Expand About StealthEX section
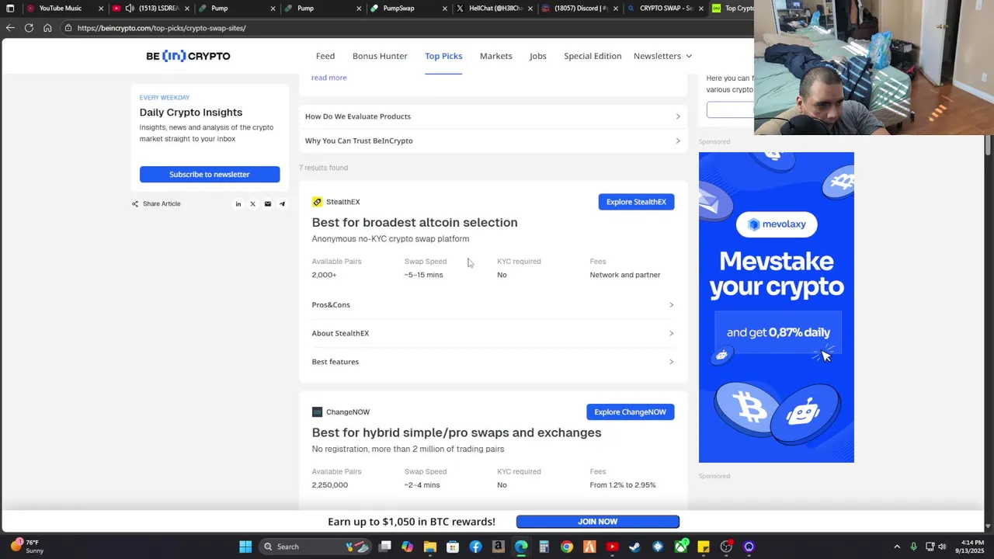This screenshot has height=559, width=994. point(493,333)
